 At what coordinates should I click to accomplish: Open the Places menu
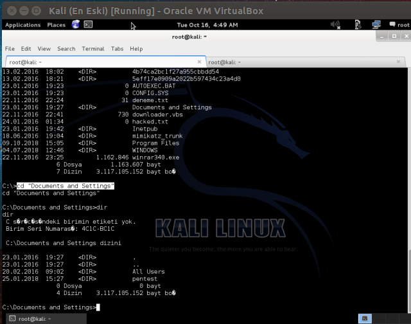[56, 25]
